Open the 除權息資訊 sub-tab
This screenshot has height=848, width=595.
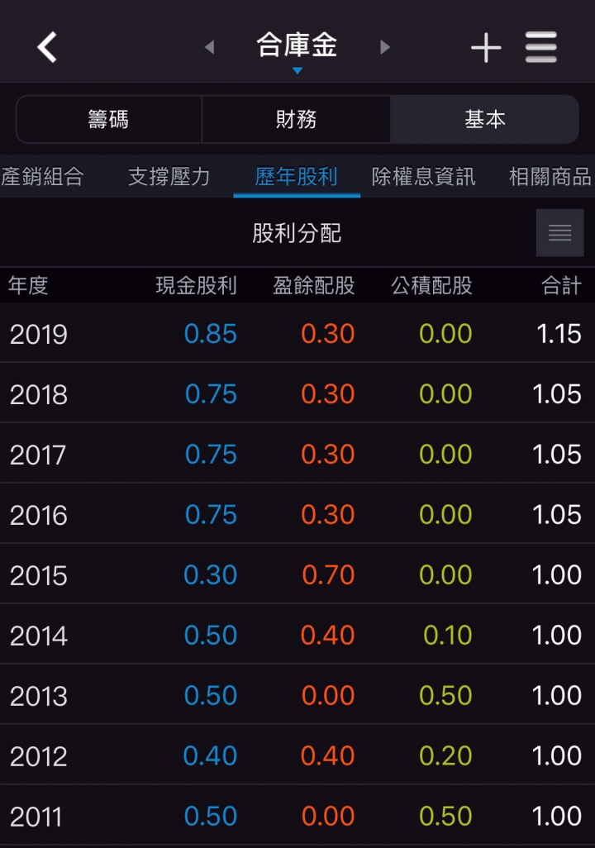pos(424,176)
